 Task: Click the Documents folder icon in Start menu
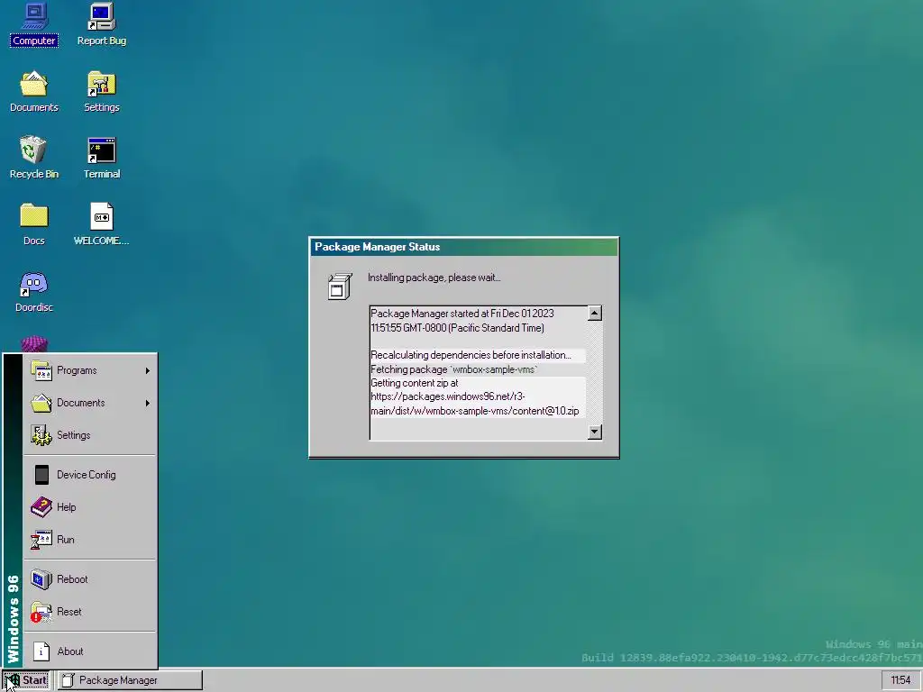(x=41, y=403)
